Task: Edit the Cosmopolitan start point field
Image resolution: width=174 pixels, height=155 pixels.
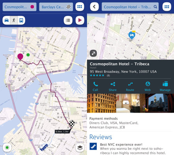Action: [19, 7]
